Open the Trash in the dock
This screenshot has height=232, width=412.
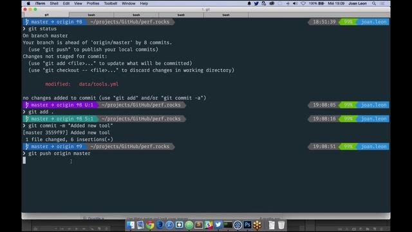(x=281, y=225)
